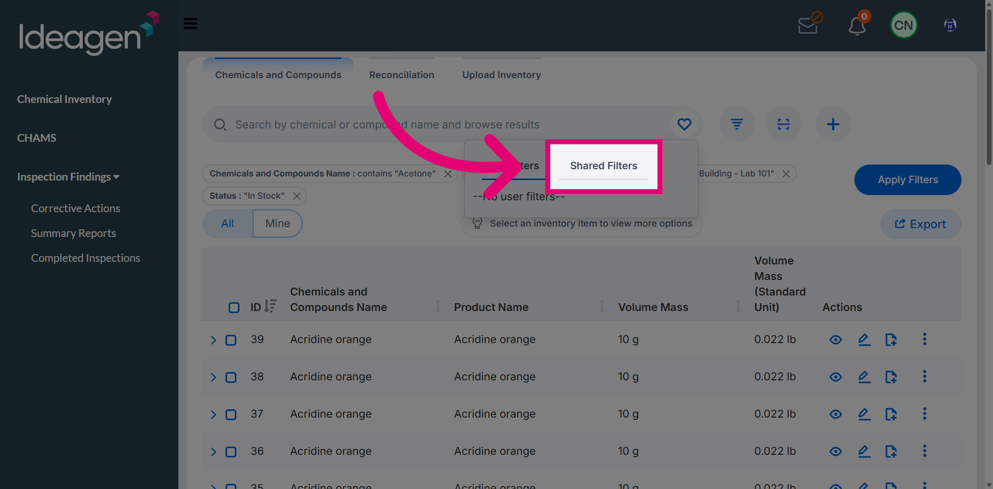Screen dimensions: 993x489
Task: Expand row 38 details
Action: [x=213, y=377]
